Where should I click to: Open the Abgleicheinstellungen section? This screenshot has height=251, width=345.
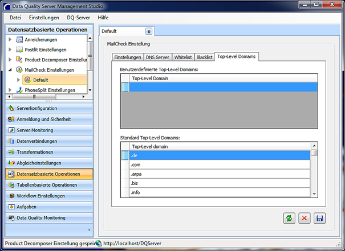49,163
